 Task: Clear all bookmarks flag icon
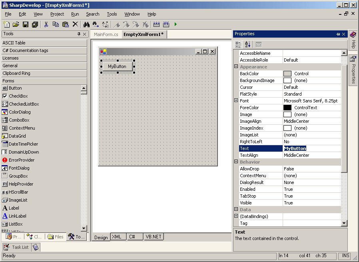click(146, 24)
